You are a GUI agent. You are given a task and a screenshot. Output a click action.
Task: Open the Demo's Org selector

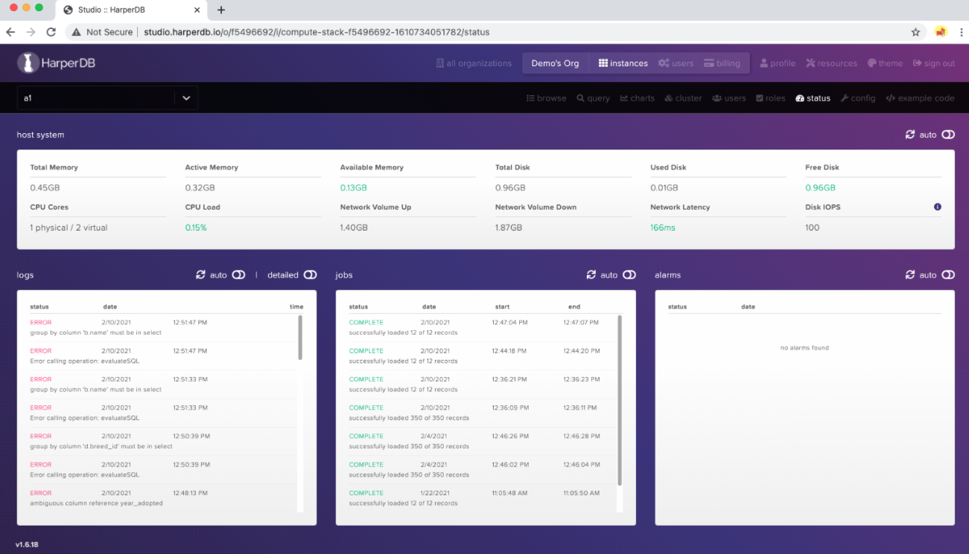coord(555,63)
